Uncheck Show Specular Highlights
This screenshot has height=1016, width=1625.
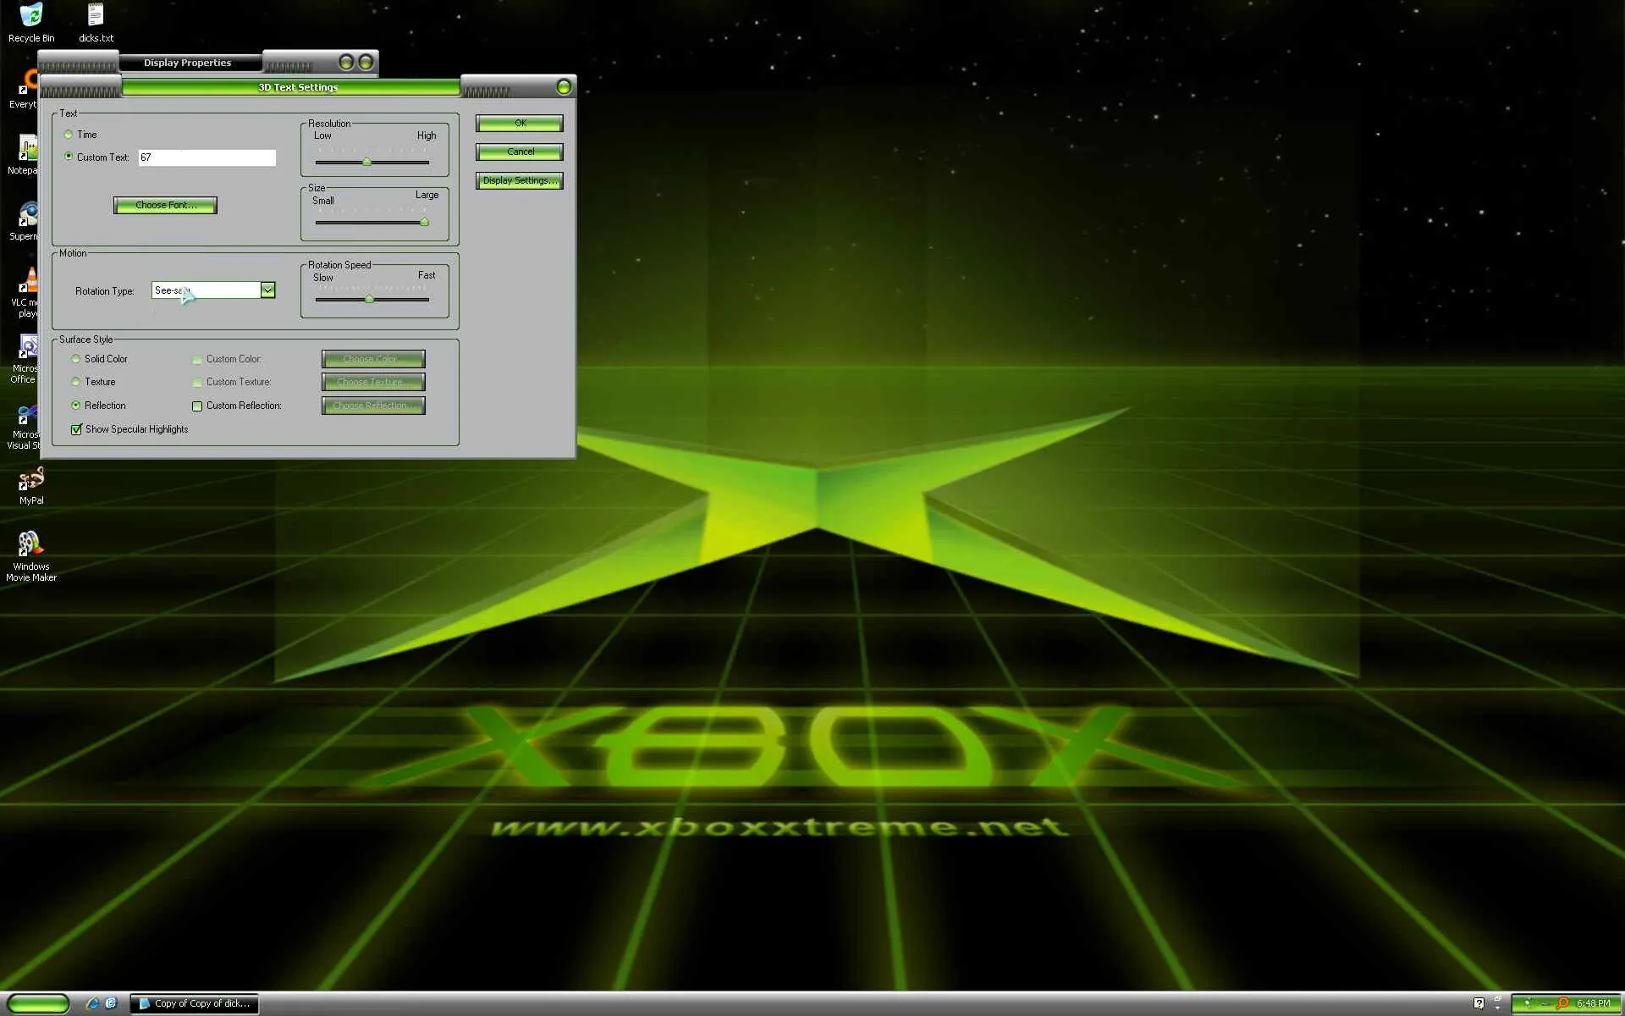pos(77,429)
